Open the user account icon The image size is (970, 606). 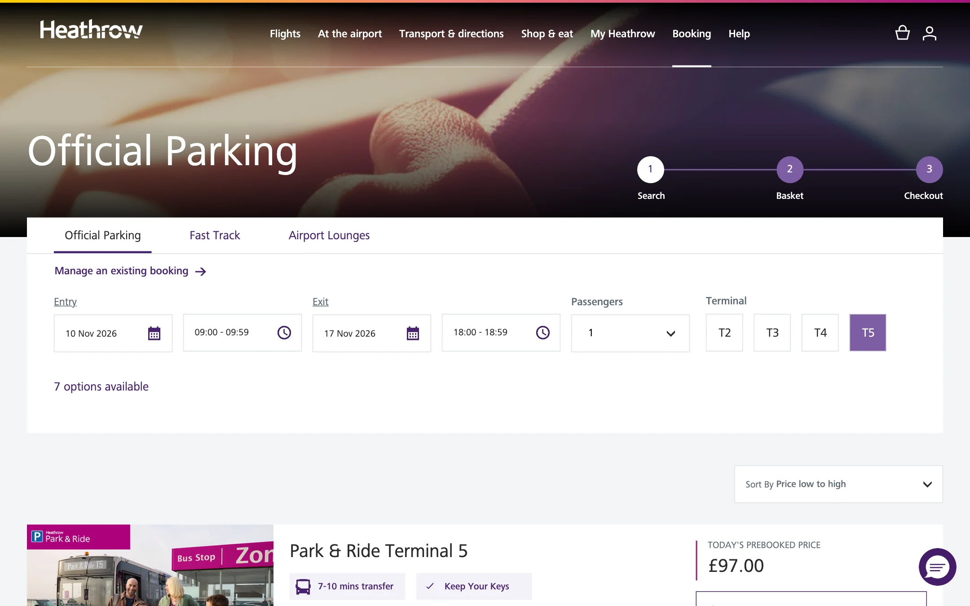929,33
